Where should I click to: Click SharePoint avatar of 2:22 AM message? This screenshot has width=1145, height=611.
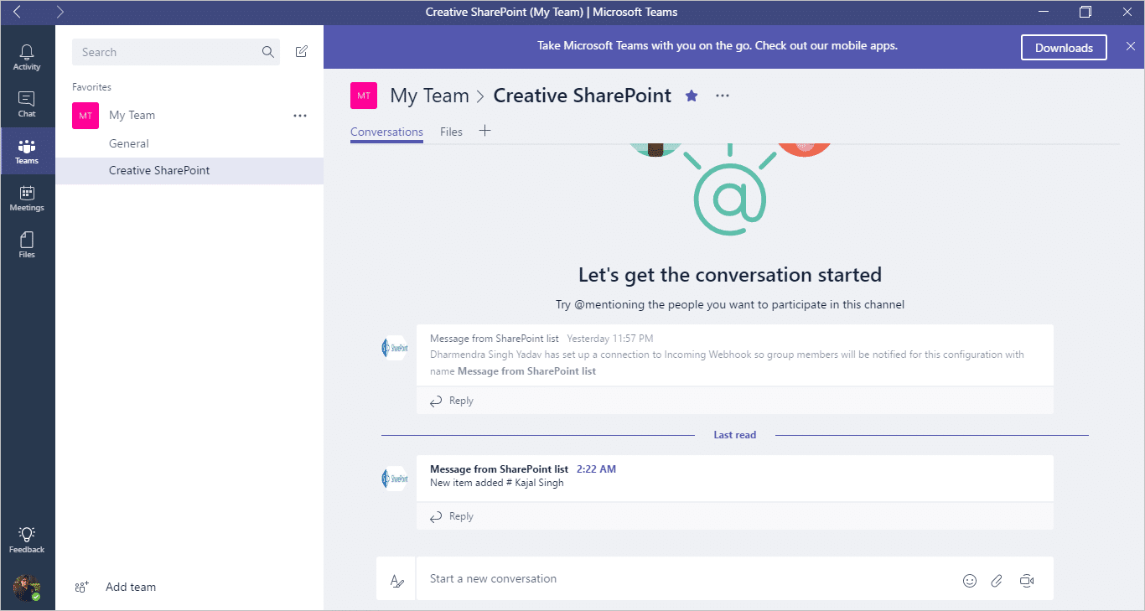click(395, 479)
